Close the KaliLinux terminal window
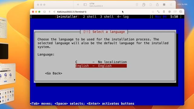Image resolution: width=194 pixels, height=109 pixels. click(33, 12)
